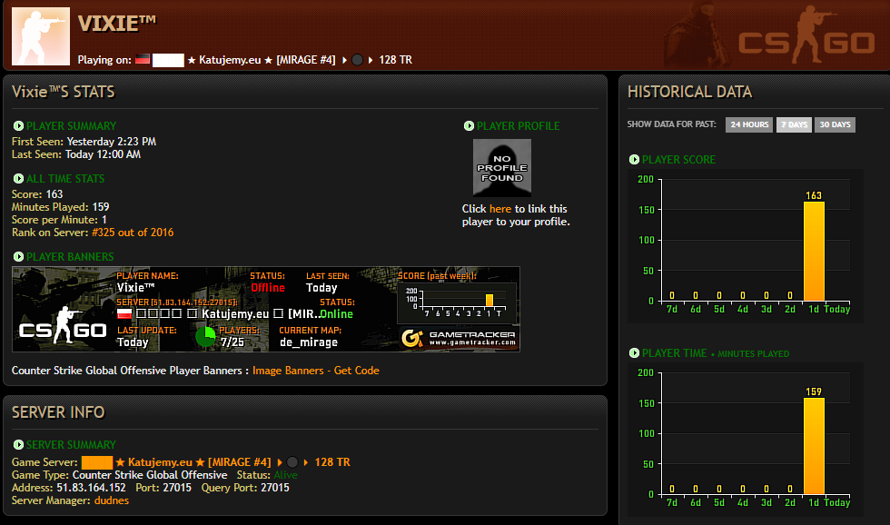890x525 pixels.
Task: Click the 'Query Port: 27015' text
Action: click(x=245, y=488)
